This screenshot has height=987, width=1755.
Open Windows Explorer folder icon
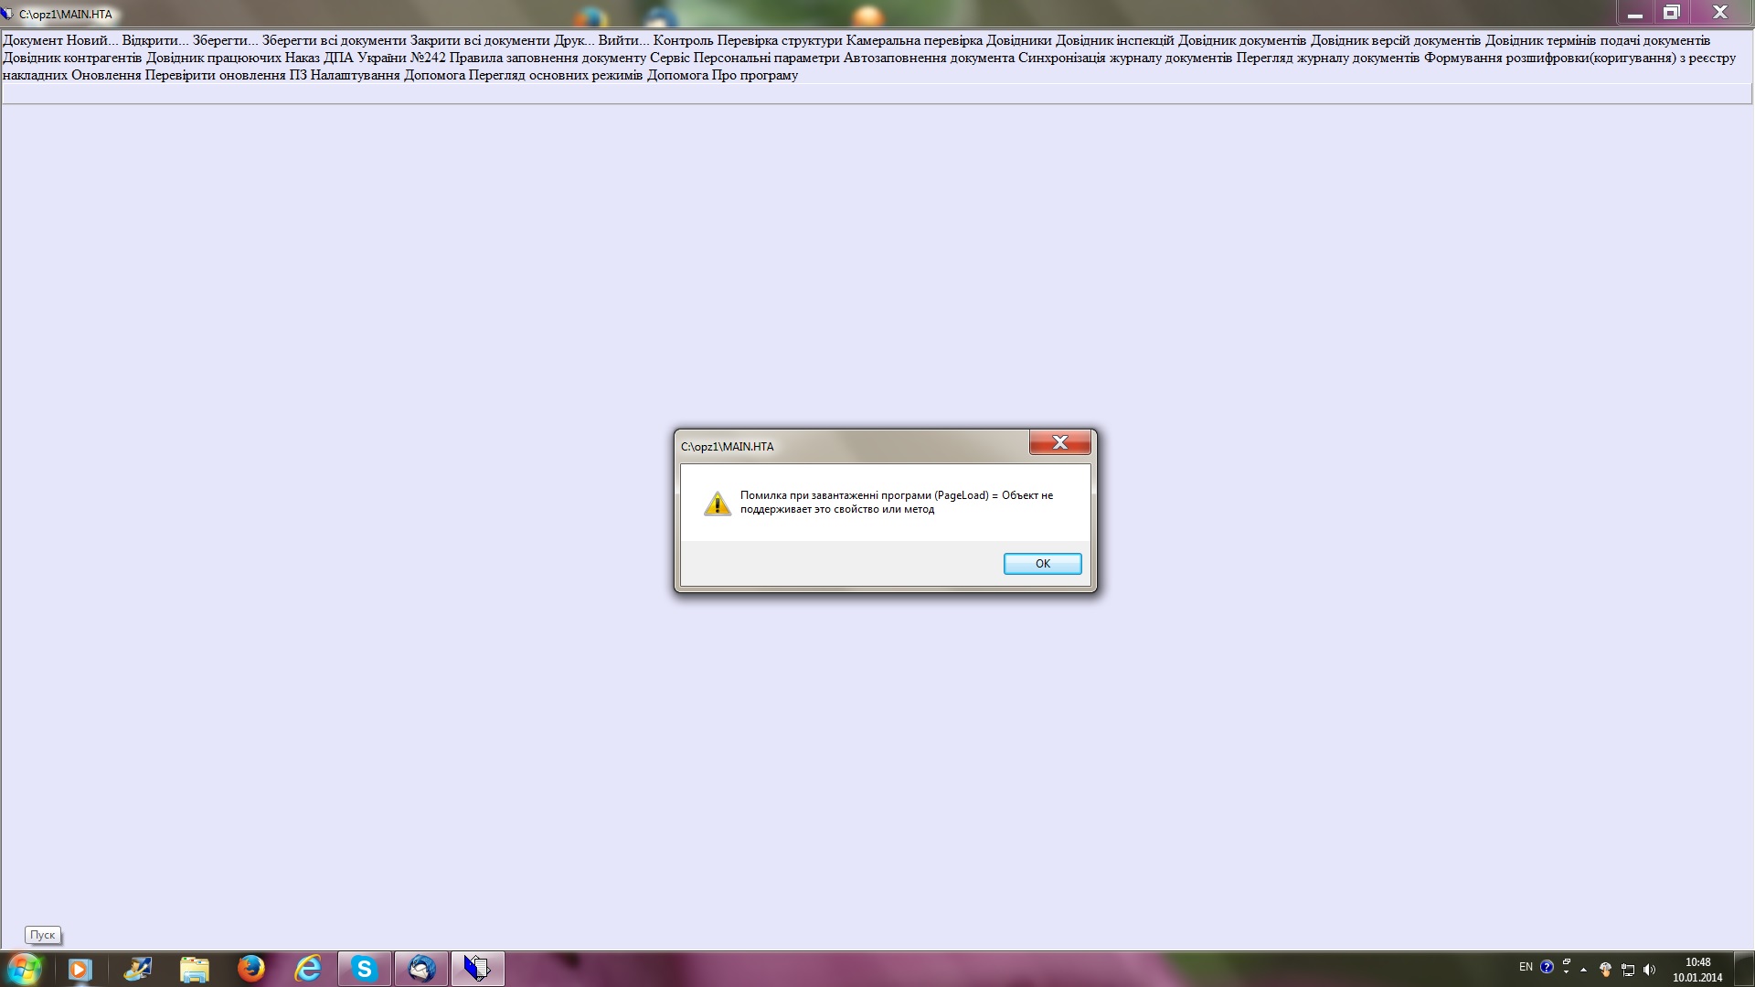pos(194,969)
